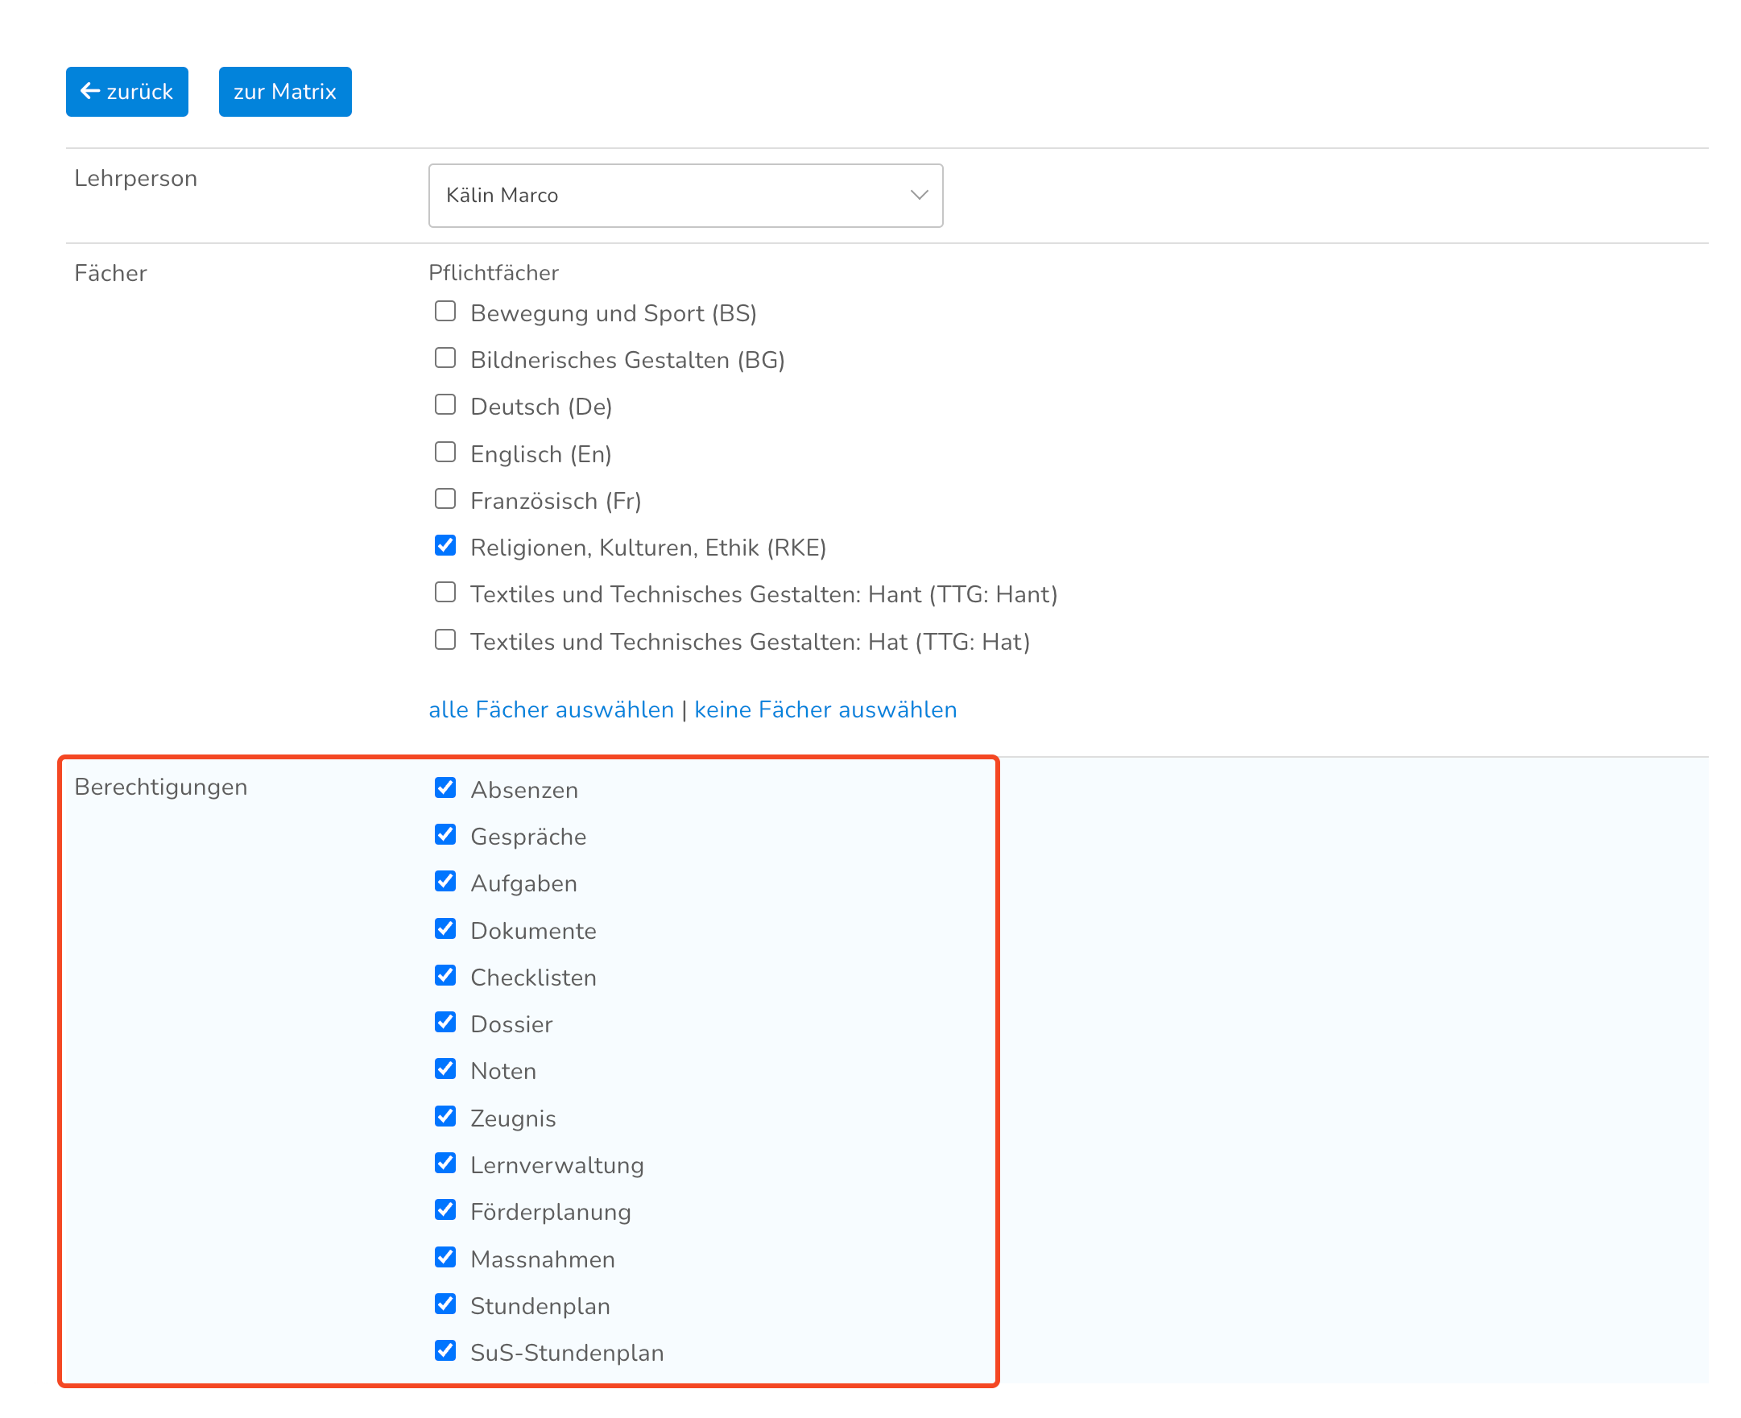Untick the Noten permission
Image resolution: width=1741 pixels, height=1418 pixels.
(445, 1069)
